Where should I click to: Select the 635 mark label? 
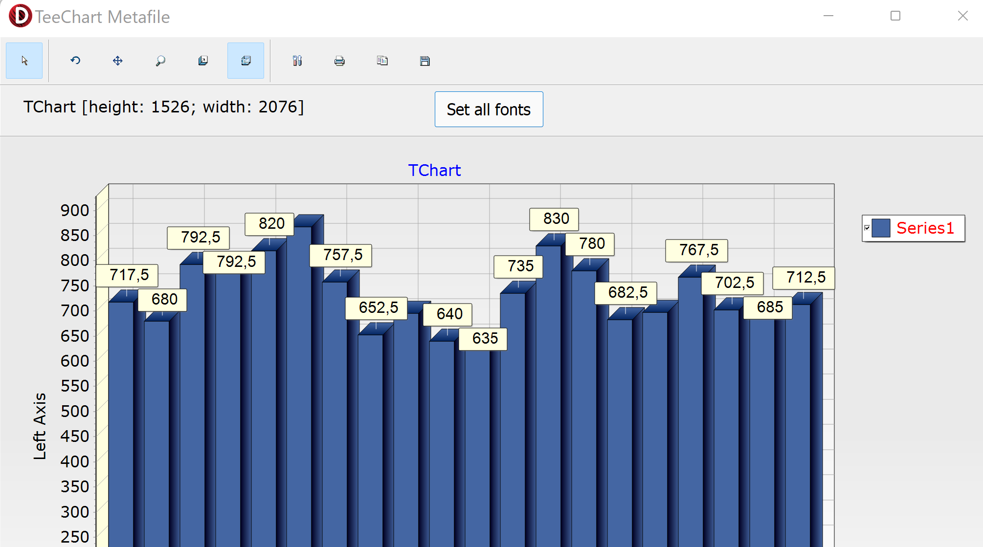(483, 339)
